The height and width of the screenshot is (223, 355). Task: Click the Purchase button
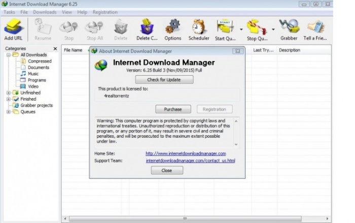click(173, 109)
